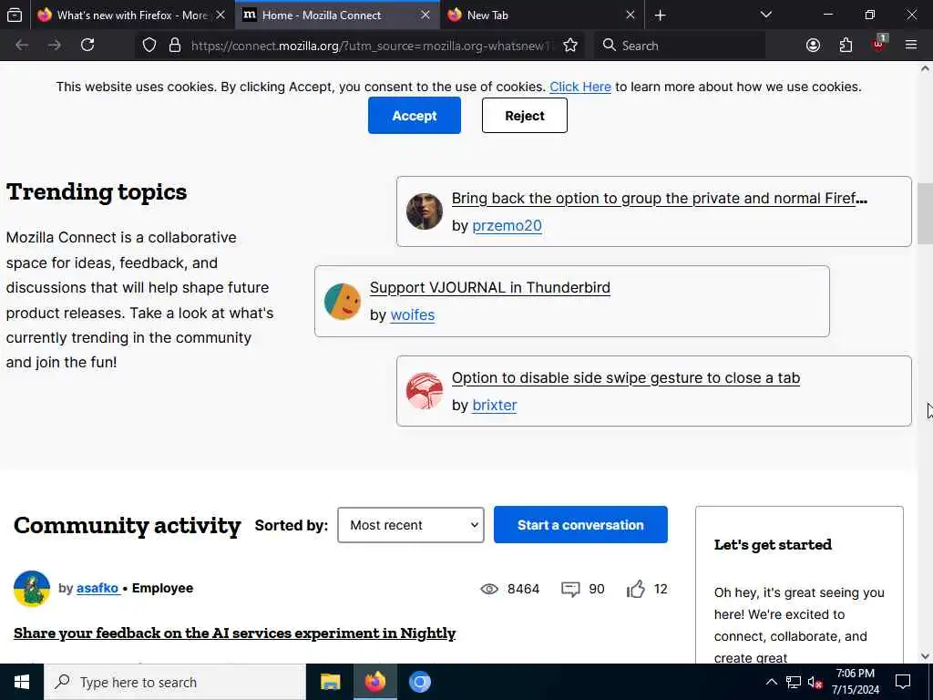Close the What's new with Firefox tab
Viewport: 933px width, 700px height.
[220, 15]
